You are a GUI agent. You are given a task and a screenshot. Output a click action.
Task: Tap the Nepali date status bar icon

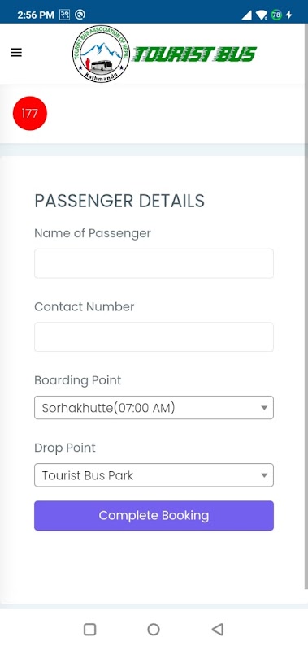(x=65, y=15)
